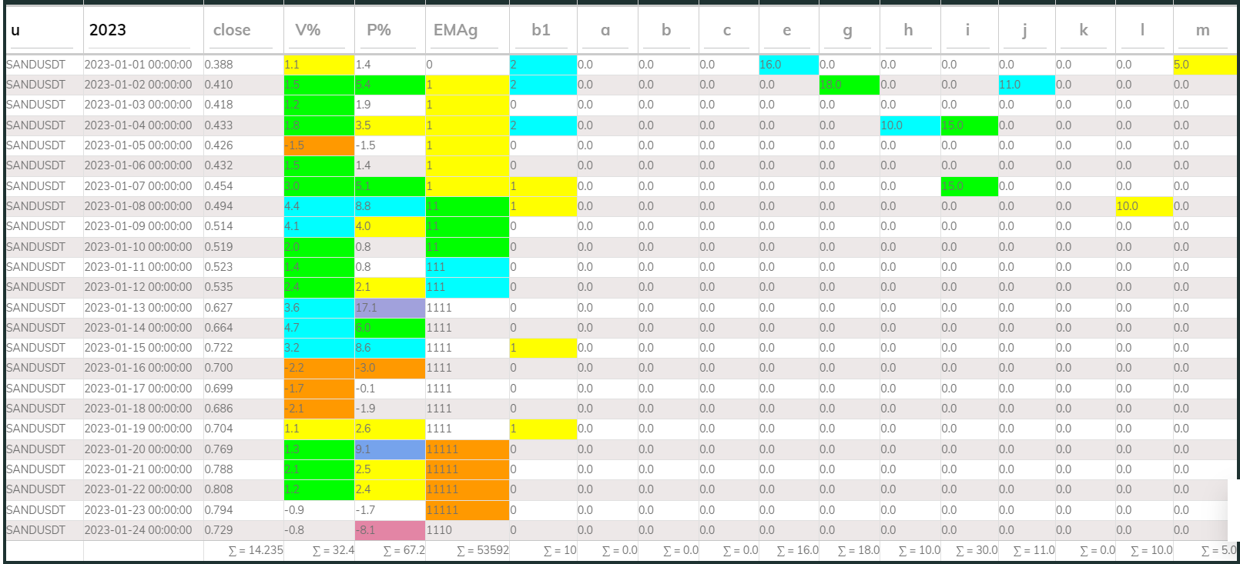
Task: Click the '2023' date column header
Action: (x=108, y=30)
